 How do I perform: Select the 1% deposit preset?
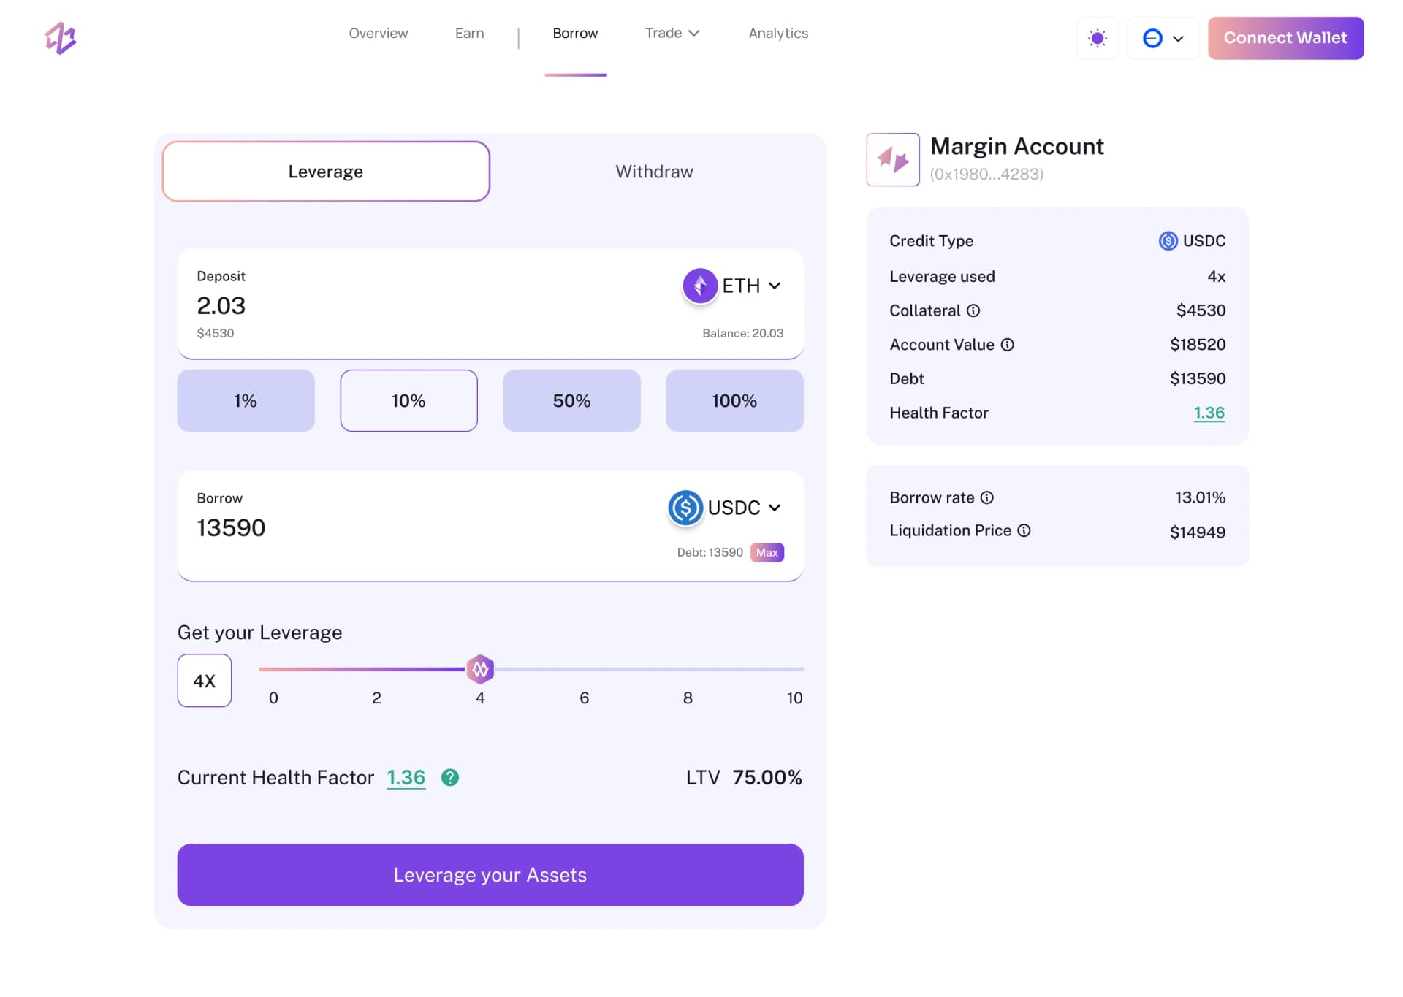246,400
